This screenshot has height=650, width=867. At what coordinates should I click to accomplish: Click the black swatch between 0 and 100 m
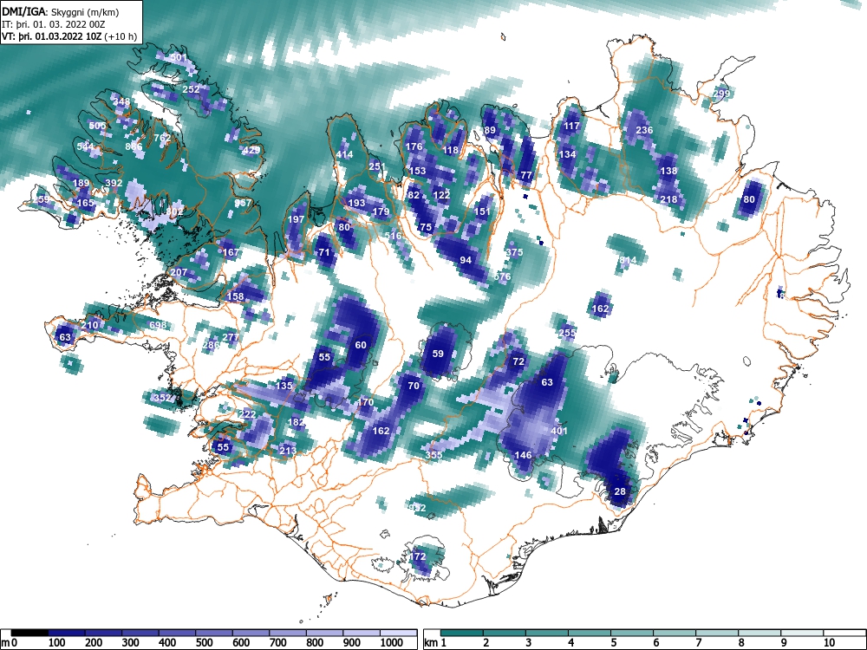pyautogui.click(x=29, y=632)
